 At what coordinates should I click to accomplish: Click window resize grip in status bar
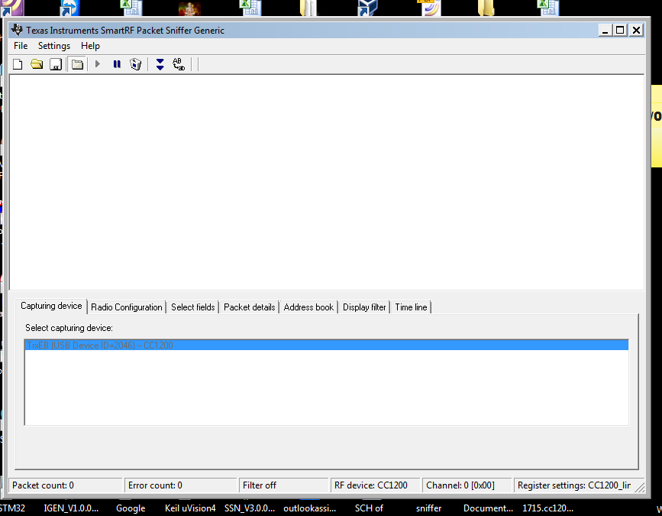(640, 487)
